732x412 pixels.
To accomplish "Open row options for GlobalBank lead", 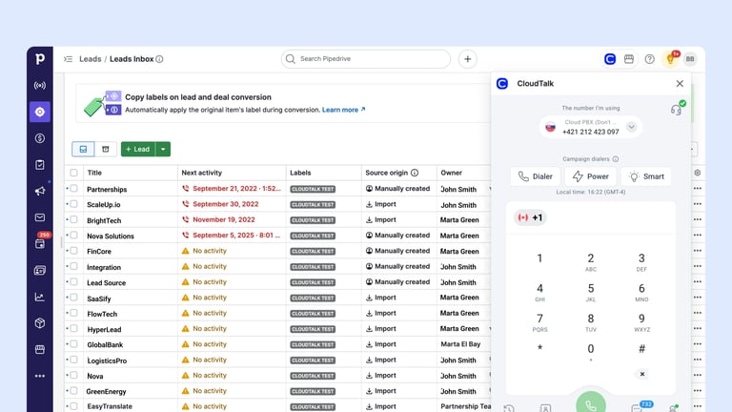I will point(698,344).
